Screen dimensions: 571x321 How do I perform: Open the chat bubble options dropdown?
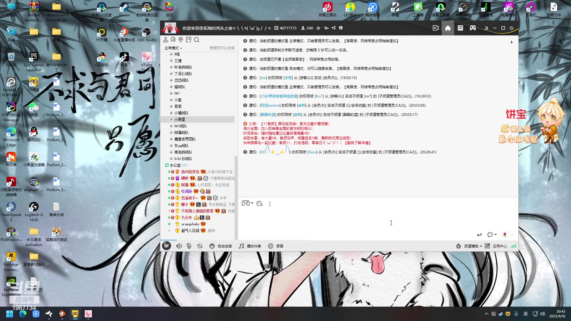click(492, 235)
